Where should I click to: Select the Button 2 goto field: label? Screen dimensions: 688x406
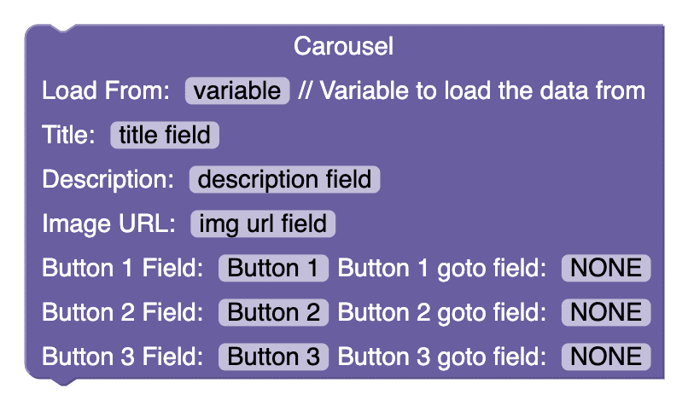tap(442, 312)
